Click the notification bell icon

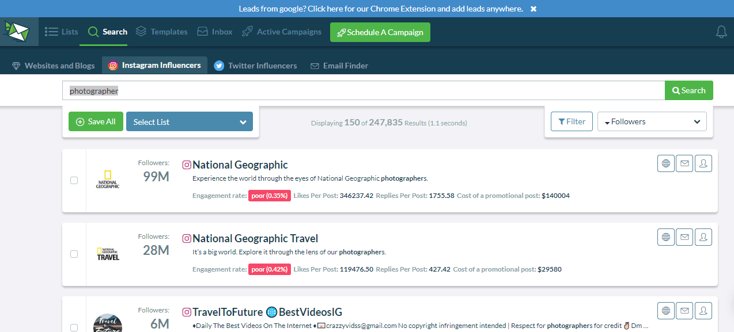721,32
